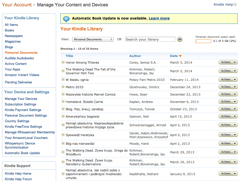The width and height of the screenshot is (239, 181).
Task: Expand The Walking Dead Fall of the Governor row
Action: (x=63, y=71)
